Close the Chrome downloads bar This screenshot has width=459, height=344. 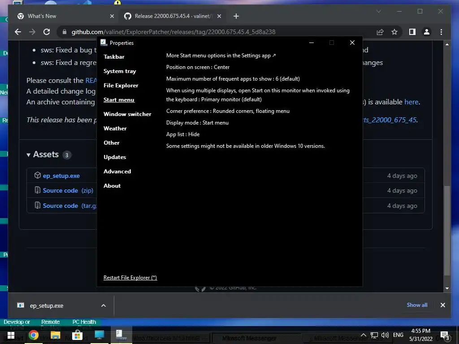pos(442,305)
